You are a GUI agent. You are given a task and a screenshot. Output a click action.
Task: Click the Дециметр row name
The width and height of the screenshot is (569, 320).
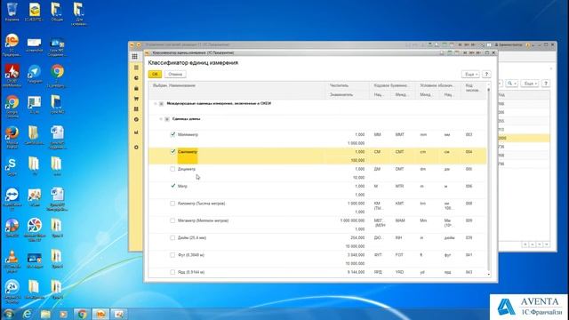pyautogui.click(x=187, y=169)
